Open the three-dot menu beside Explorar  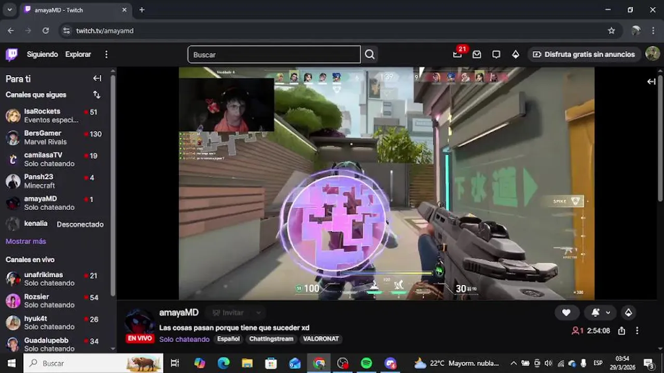click(106, 54)
